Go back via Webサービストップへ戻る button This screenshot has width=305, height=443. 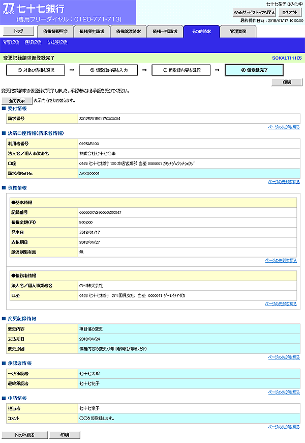click(254, 12)
